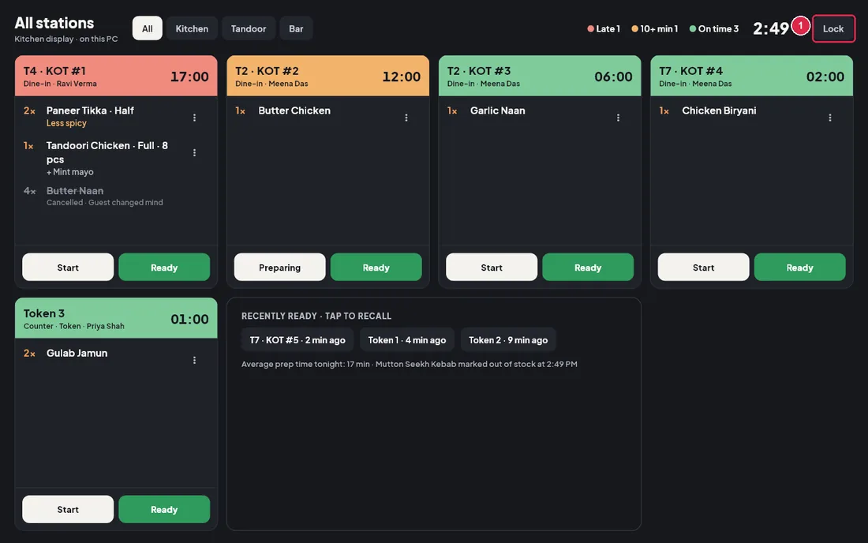
Task: Select the T2 KOT #3 green header
Action: [x=540, y=76]
